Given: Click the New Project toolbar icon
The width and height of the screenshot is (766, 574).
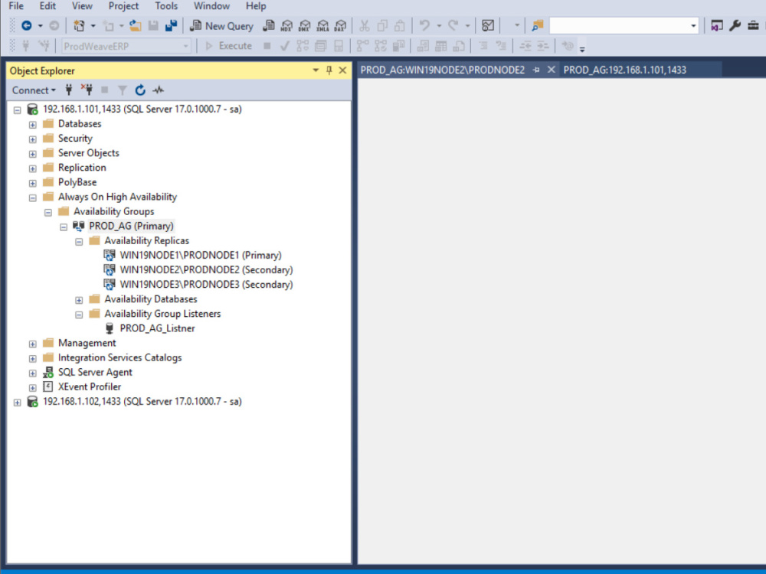Looking at the screenshot, I should click(78, 25).
